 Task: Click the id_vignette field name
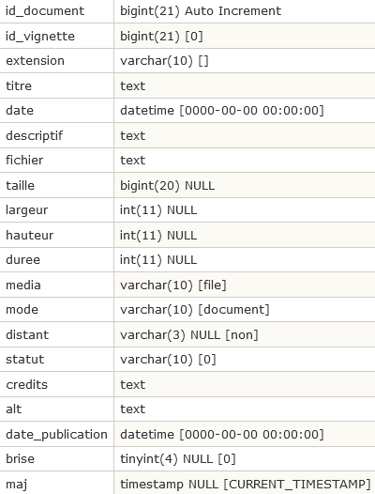click(40, 37)
